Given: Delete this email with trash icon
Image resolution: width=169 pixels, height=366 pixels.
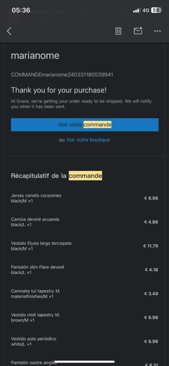Looking at the screenshot, I should click(x=118, y=31).
